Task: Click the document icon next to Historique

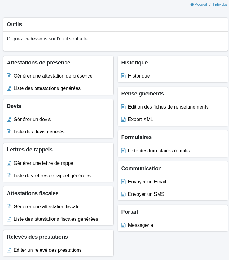Action: pyautogui.click(x=124, y=76)
